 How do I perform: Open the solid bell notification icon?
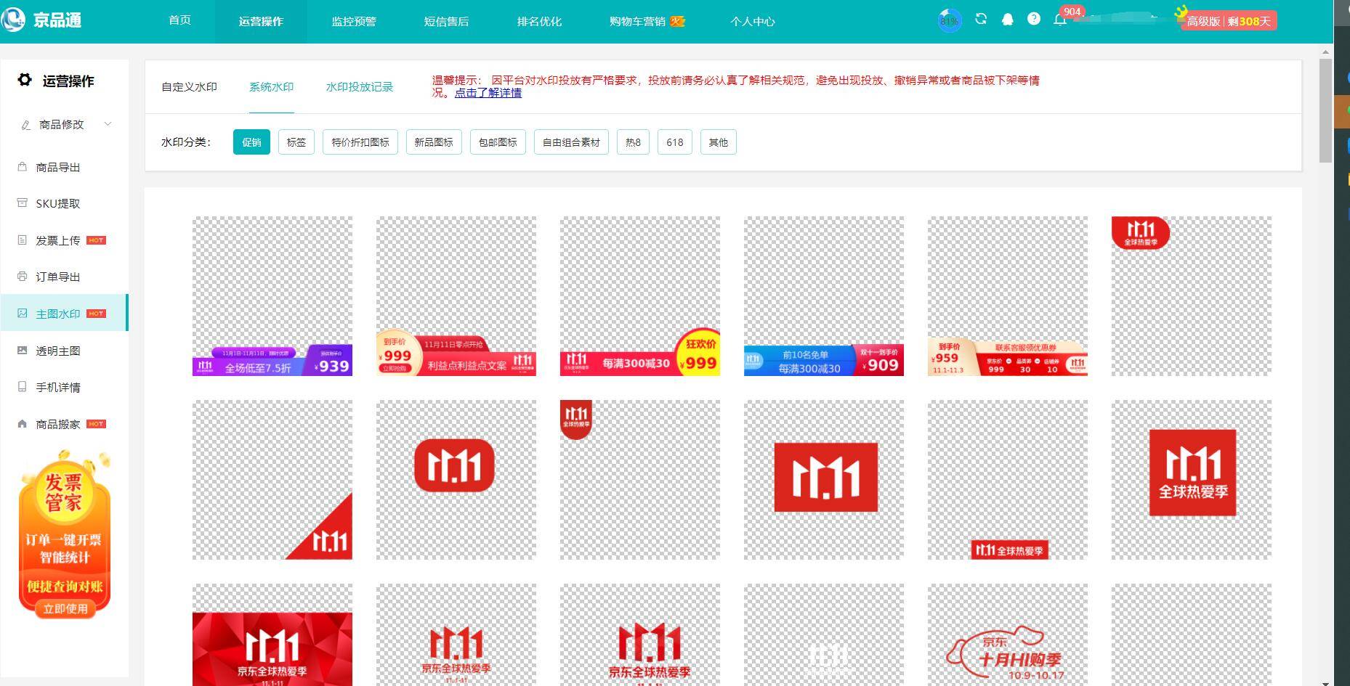tap(1007, 20)
